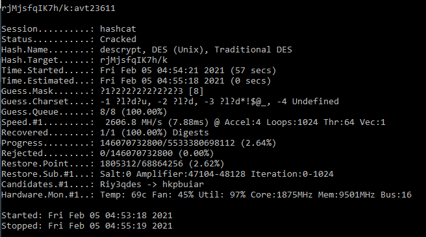Click the Guess.Charset line
The width and height of the screenshot is (426, 237).
click(170, 102)
